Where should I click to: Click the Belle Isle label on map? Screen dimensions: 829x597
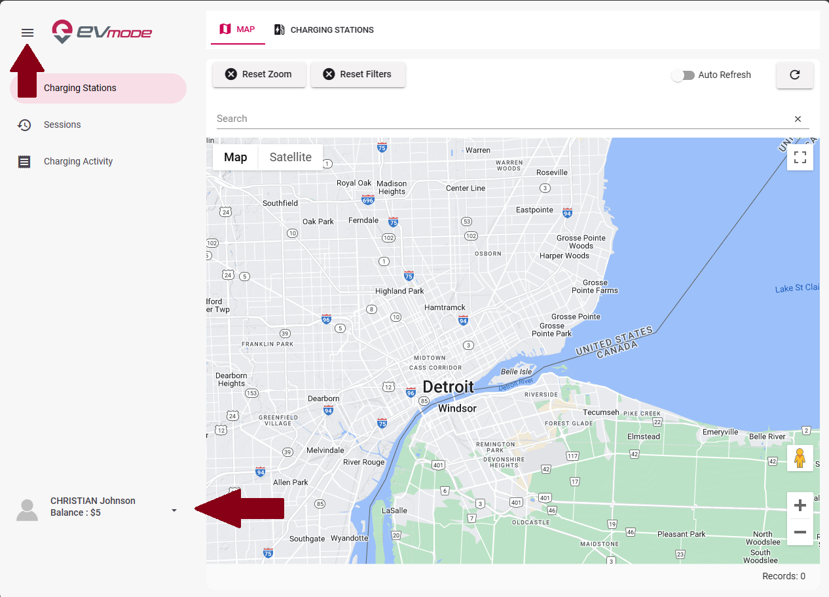click(516, 372)
